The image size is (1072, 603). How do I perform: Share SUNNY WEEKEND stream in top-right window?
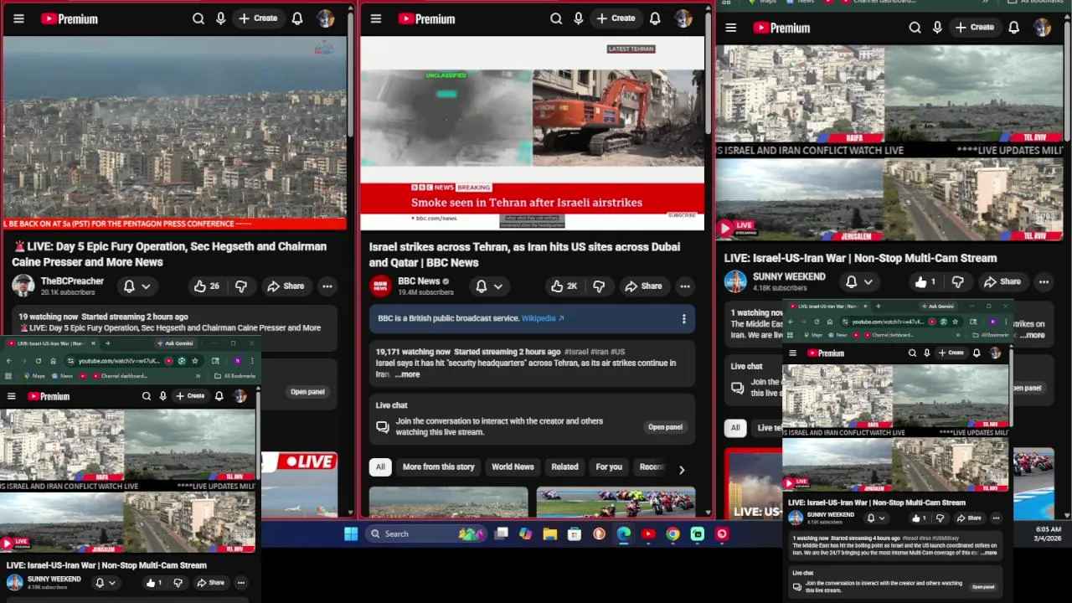(x=1002, y=282)
